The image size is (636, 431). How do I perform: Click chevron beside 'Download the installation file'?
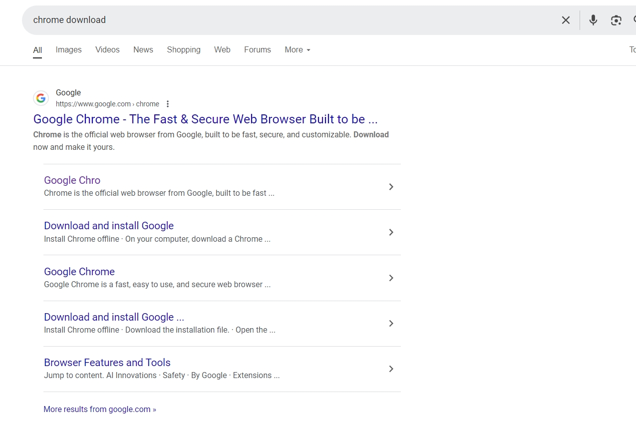391,323
